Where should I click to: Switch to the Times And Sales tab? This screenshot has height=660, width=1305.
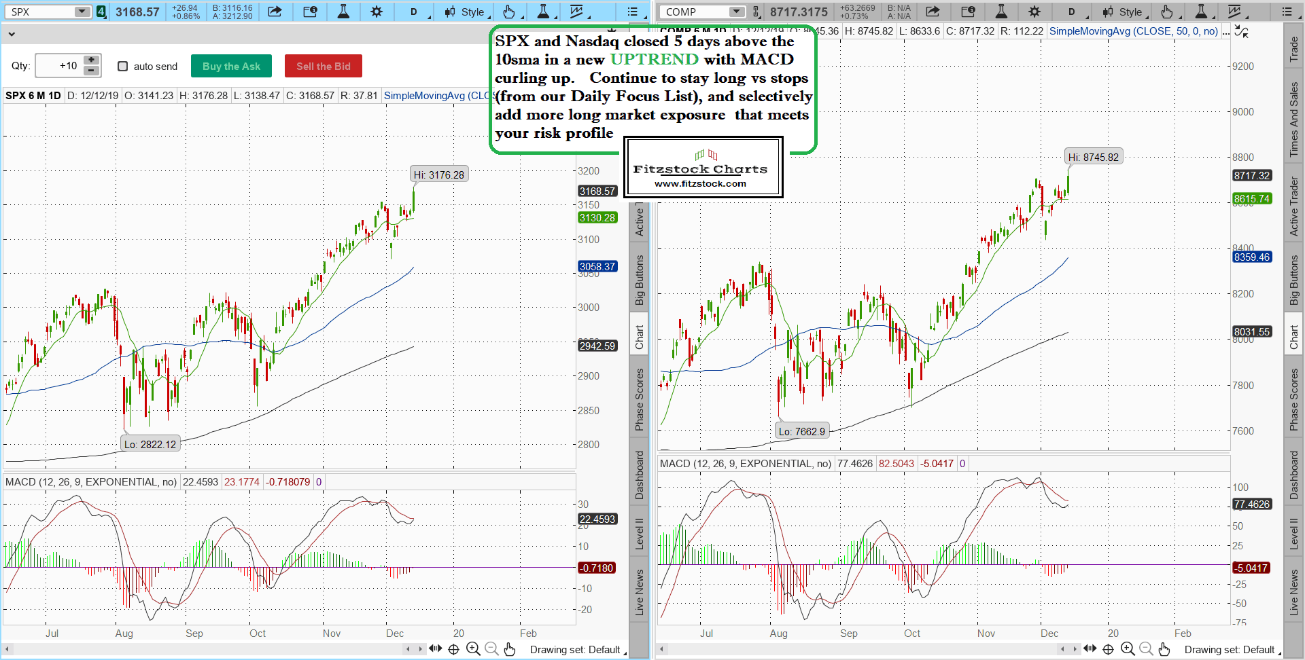pos(1293,119)
